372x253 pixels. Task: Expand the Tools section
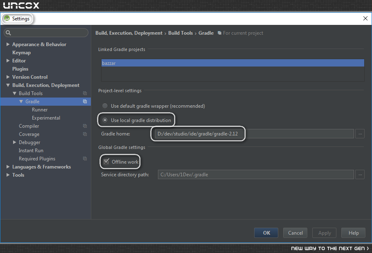pos(8,175)
